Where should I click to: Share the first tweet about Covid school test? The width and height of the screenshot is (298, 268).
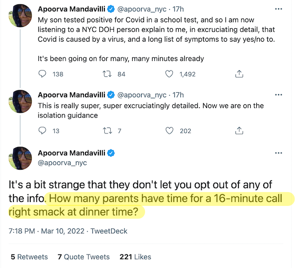point(239,74)
